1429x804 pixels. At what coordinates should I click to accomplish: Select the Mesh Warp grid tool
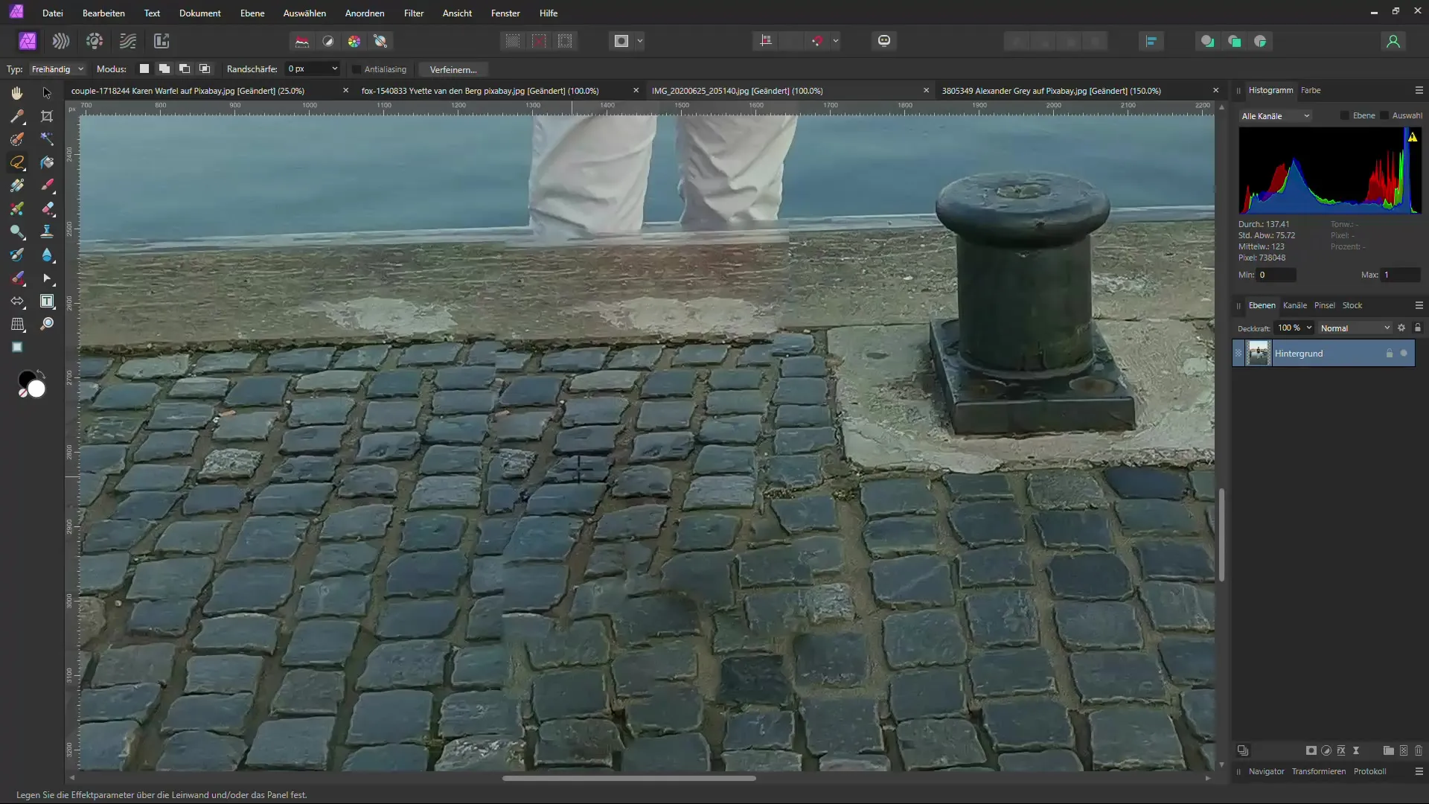17,324
